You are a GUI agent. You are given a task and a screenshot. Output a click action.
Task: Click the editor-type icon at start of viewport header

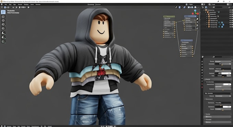point(2,7)
